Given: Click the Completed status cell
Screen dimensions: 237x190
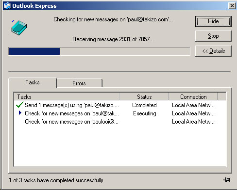Looking at the screenshot, I should point(144,105).
